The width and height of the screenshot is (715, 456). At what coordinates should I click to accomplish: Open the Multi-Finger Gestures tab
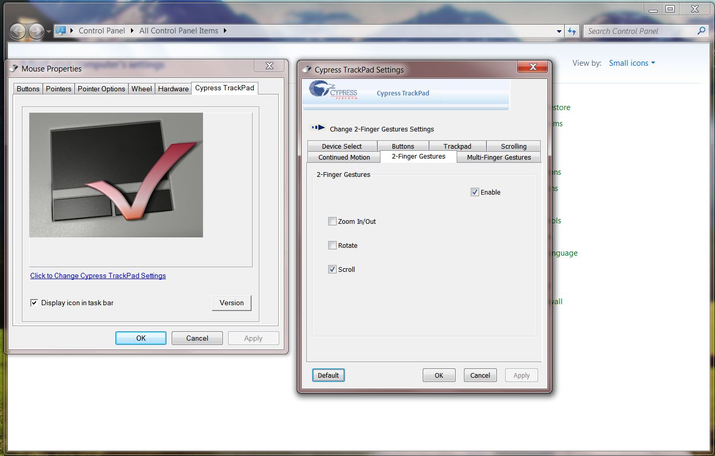pos(499,157)
